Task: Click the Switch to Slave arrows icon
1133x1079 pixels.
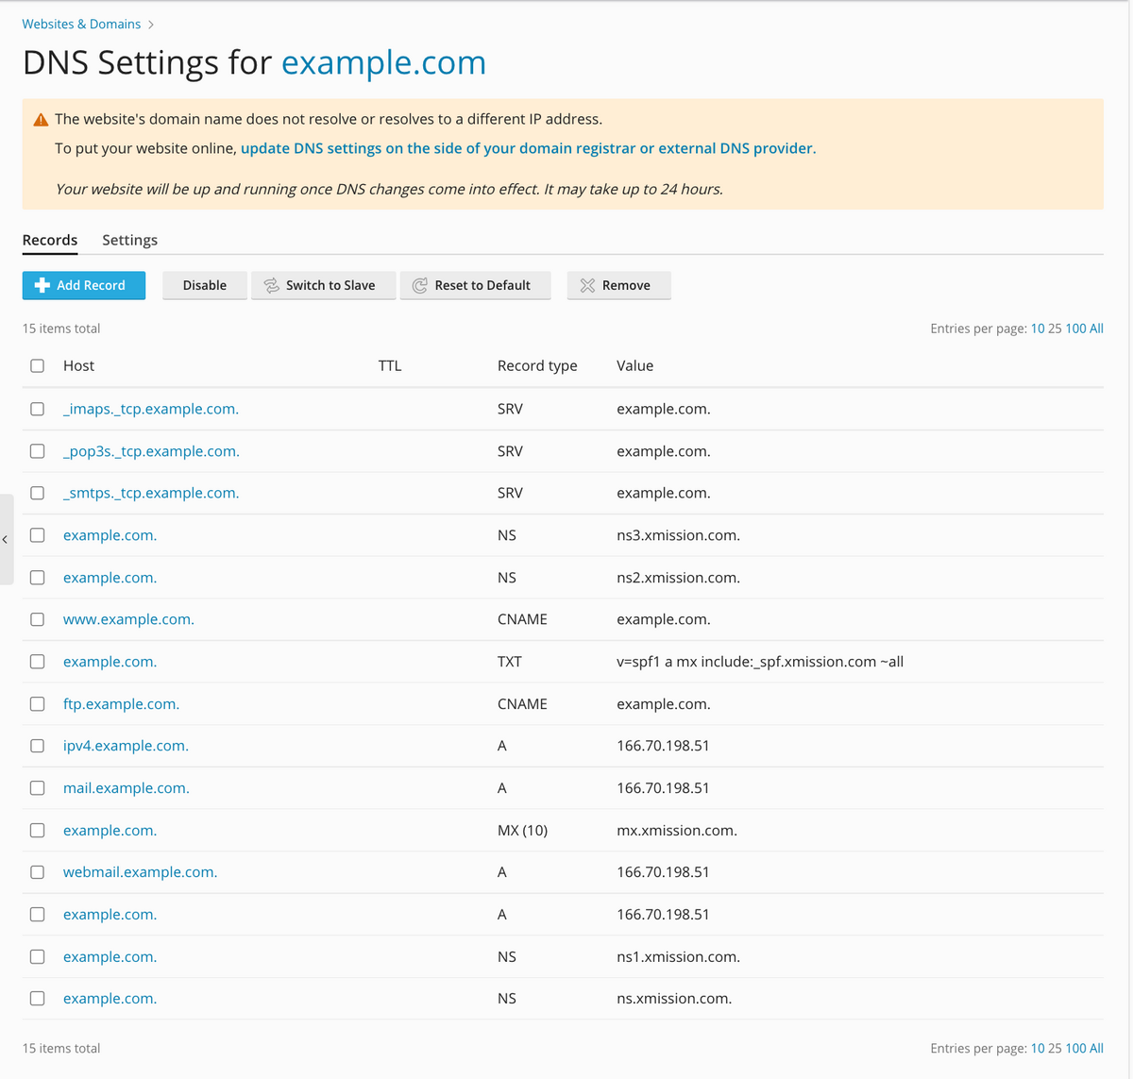Action: pos(272,285)
